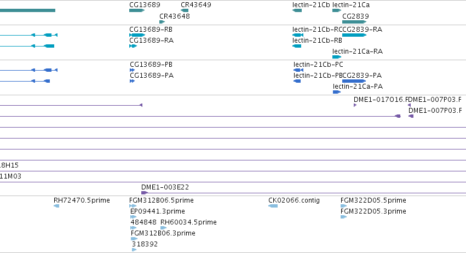Open the FGM312B06.5prime EST label
Image resolution: width=466 pixels, height=253 pixels.
[162, 200]
